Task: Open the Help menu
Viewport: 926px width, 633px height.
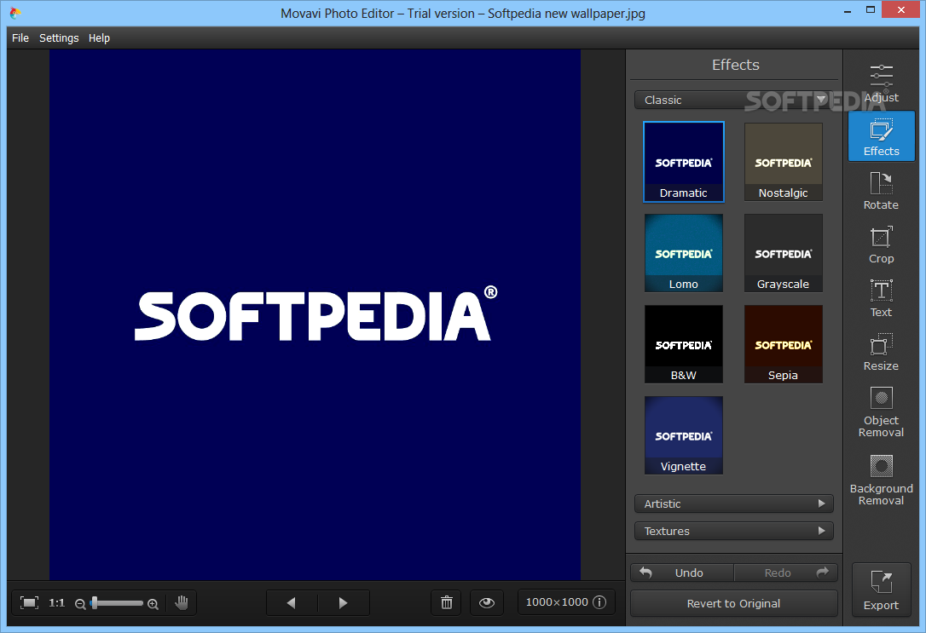Action: [99, 37]
